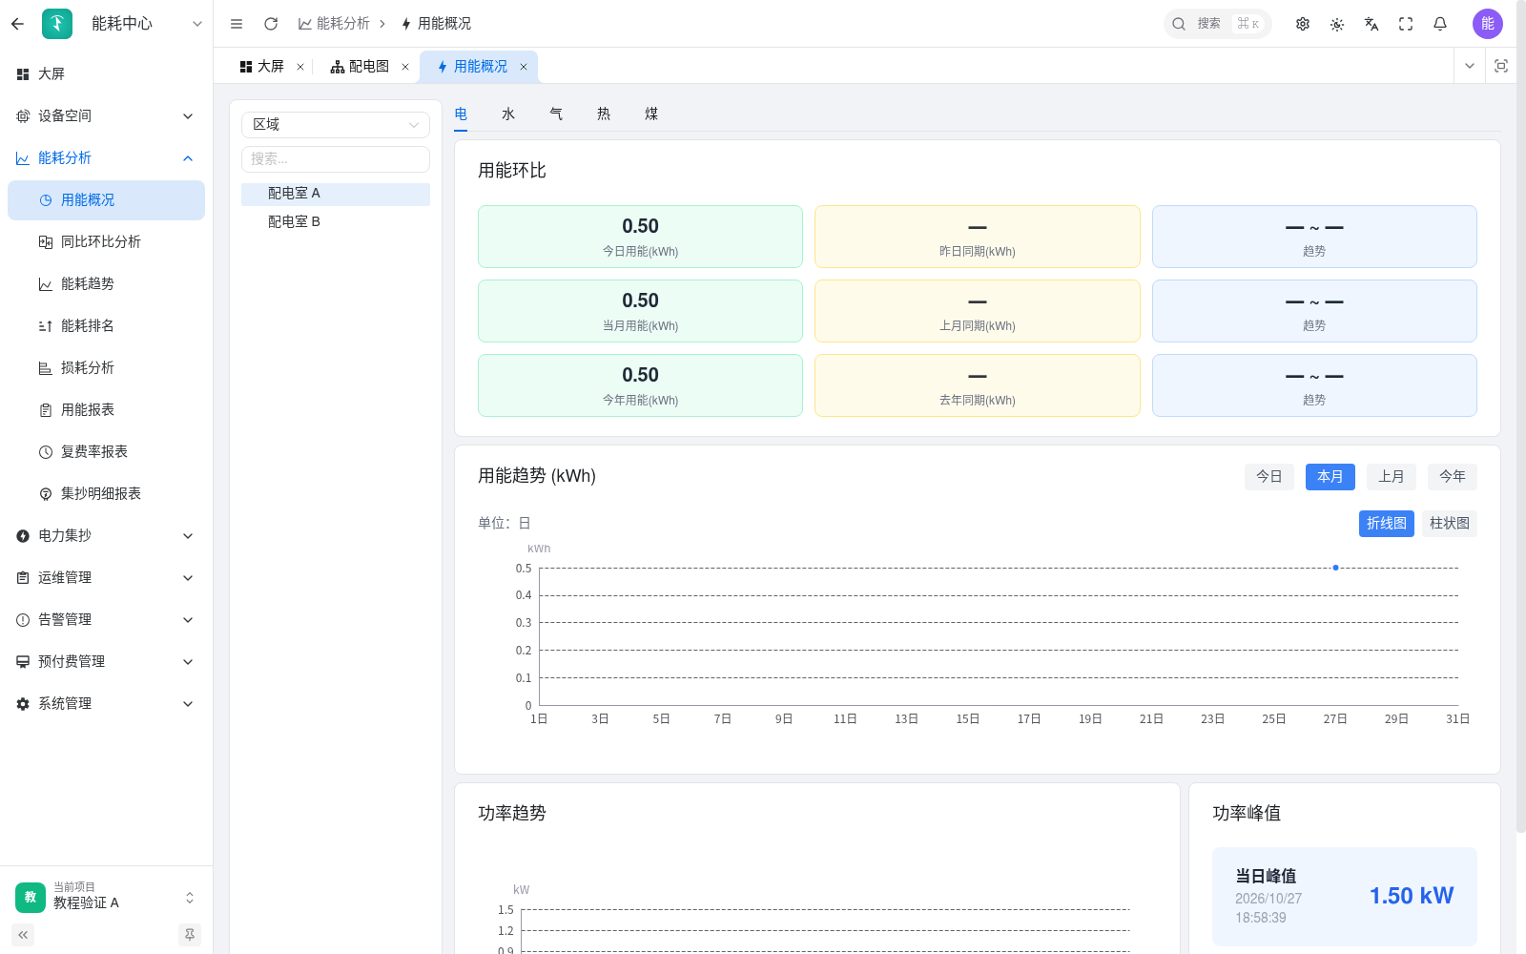Viewport: 1526px width, 954px height.
Task: Expand 运维管理 menu
Action: [106, 577]
